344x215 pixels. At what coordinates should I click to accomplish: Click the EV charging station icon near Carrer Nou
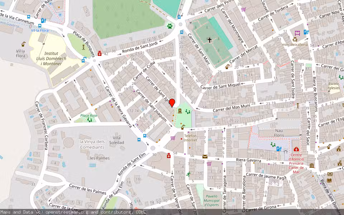pyautogui.click(x=306, y=32)
